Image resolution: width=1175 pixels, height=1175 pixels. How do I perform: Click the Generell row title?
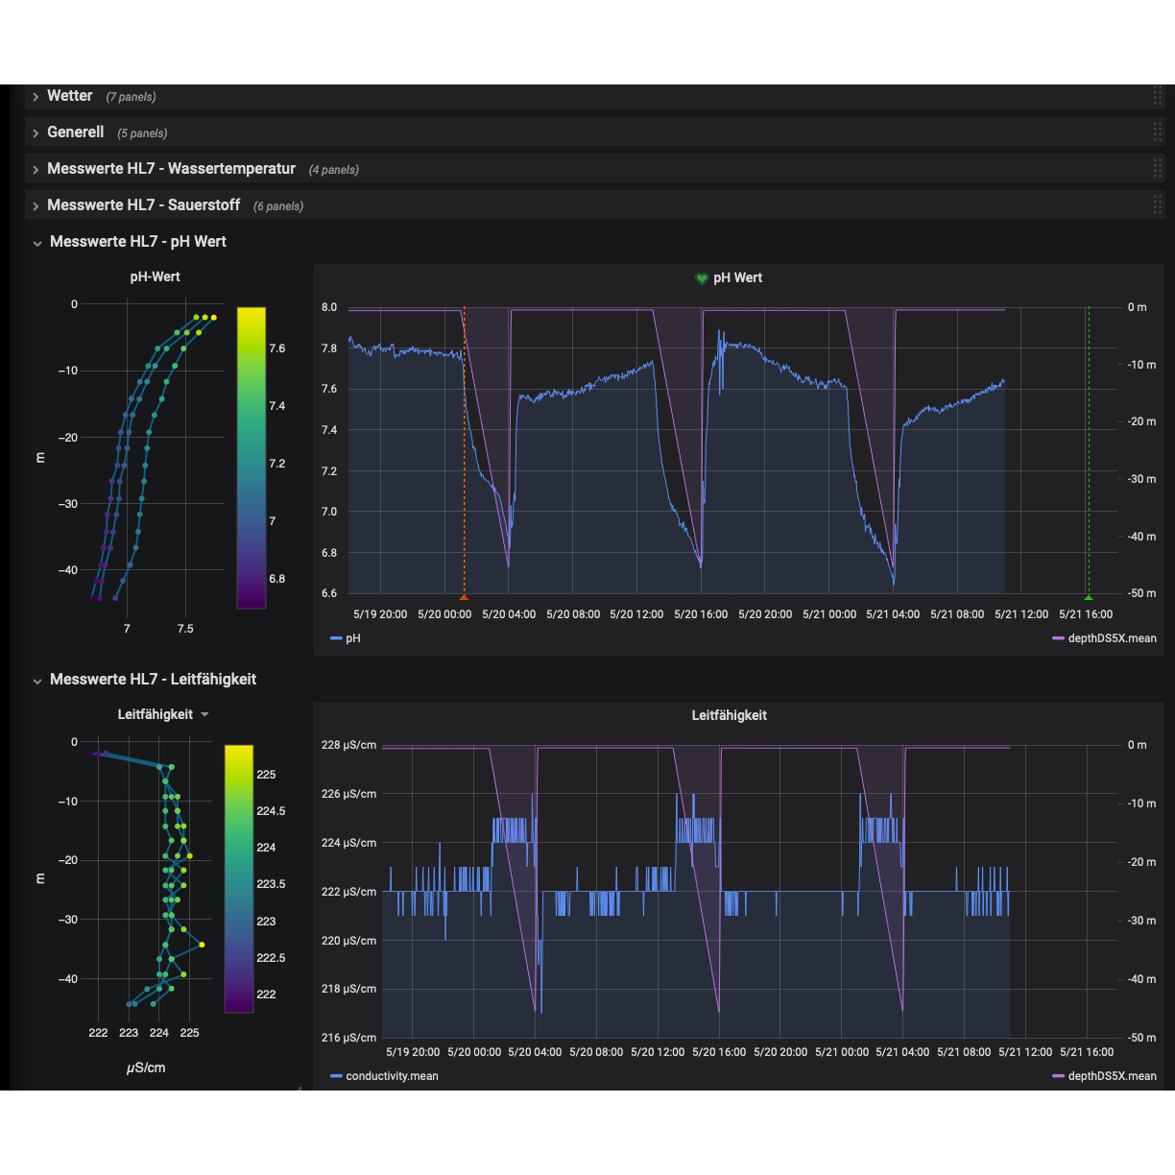pos(75,132)
